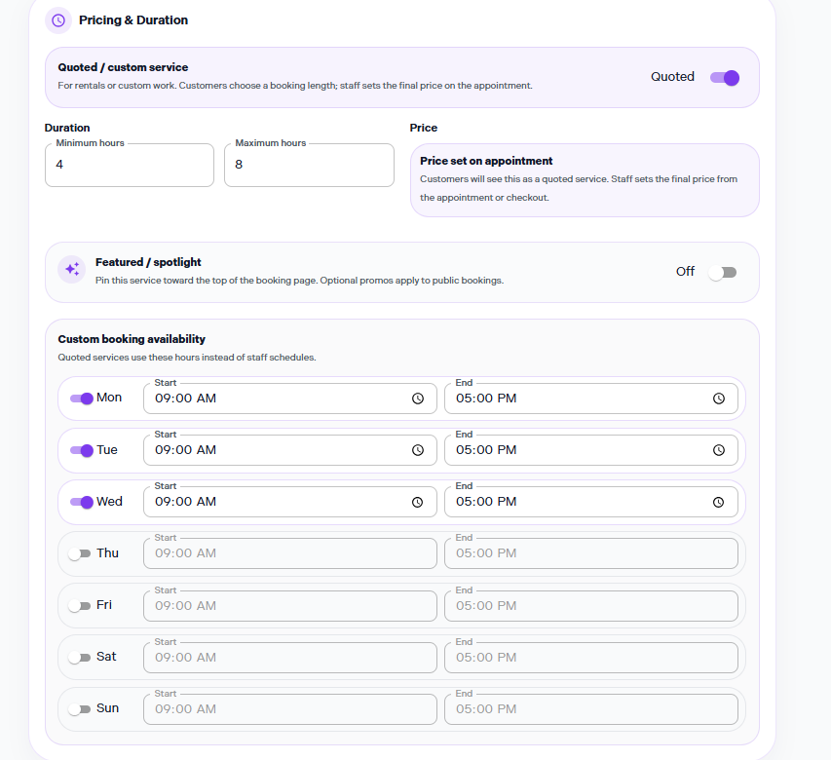Image resolution: width=831 pixels, height=760 pixels.
Task: Enable Thursday availability toggle
Action: coord(80,553)
